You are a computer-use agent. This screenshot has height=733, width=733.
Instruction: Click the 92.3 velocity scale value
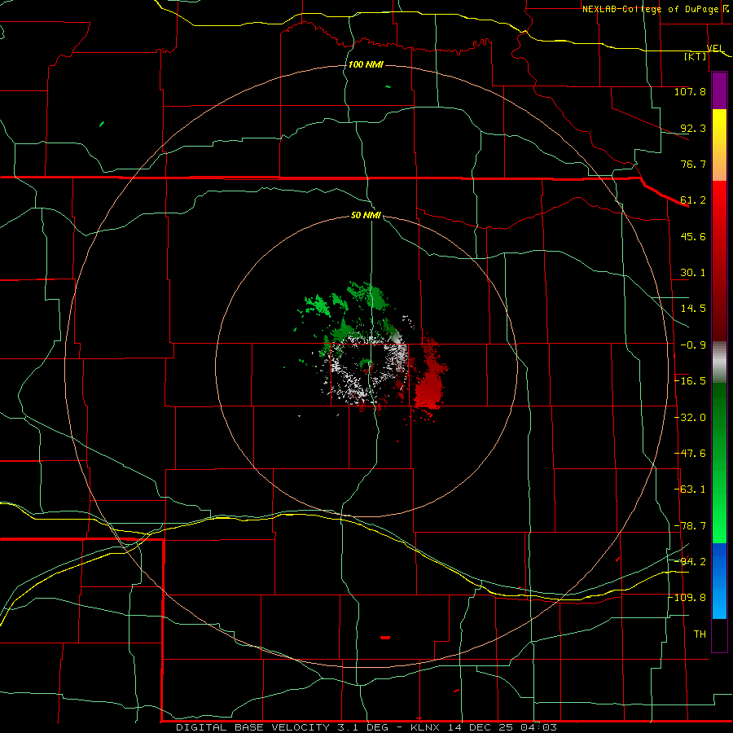[693, 128]
